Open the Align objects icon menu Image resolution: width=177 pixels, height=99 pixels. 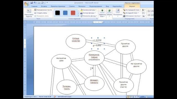coord(144,10)
